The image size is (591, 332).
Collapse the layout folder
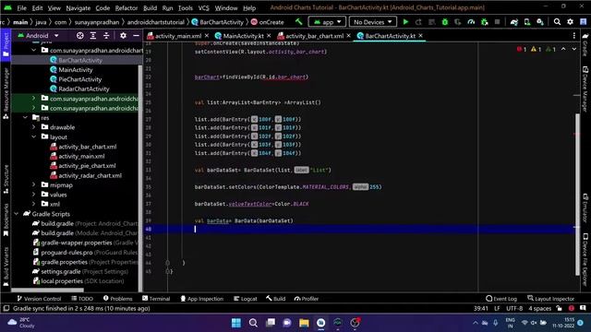33,136
